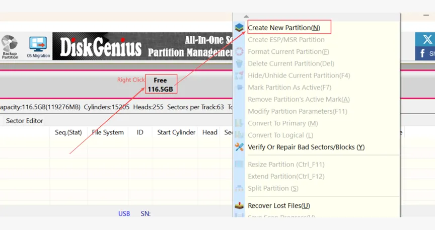The image size is (435, 230).
Task: Click the Recover Lost Files icon
Action: click(x=239, y=205)
